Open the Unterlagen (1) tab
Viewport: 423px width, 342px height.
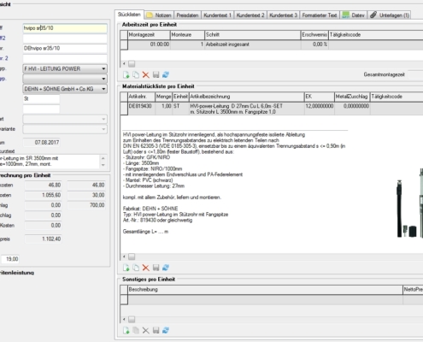390,15
